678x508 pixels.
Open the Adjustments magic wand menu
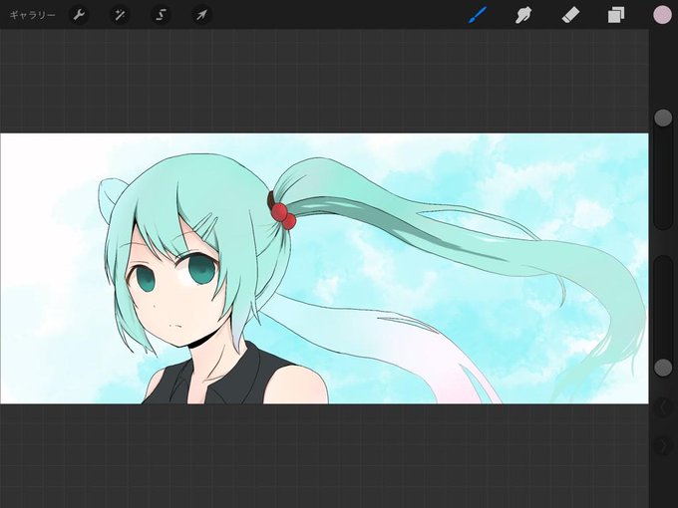pos(120,15)
